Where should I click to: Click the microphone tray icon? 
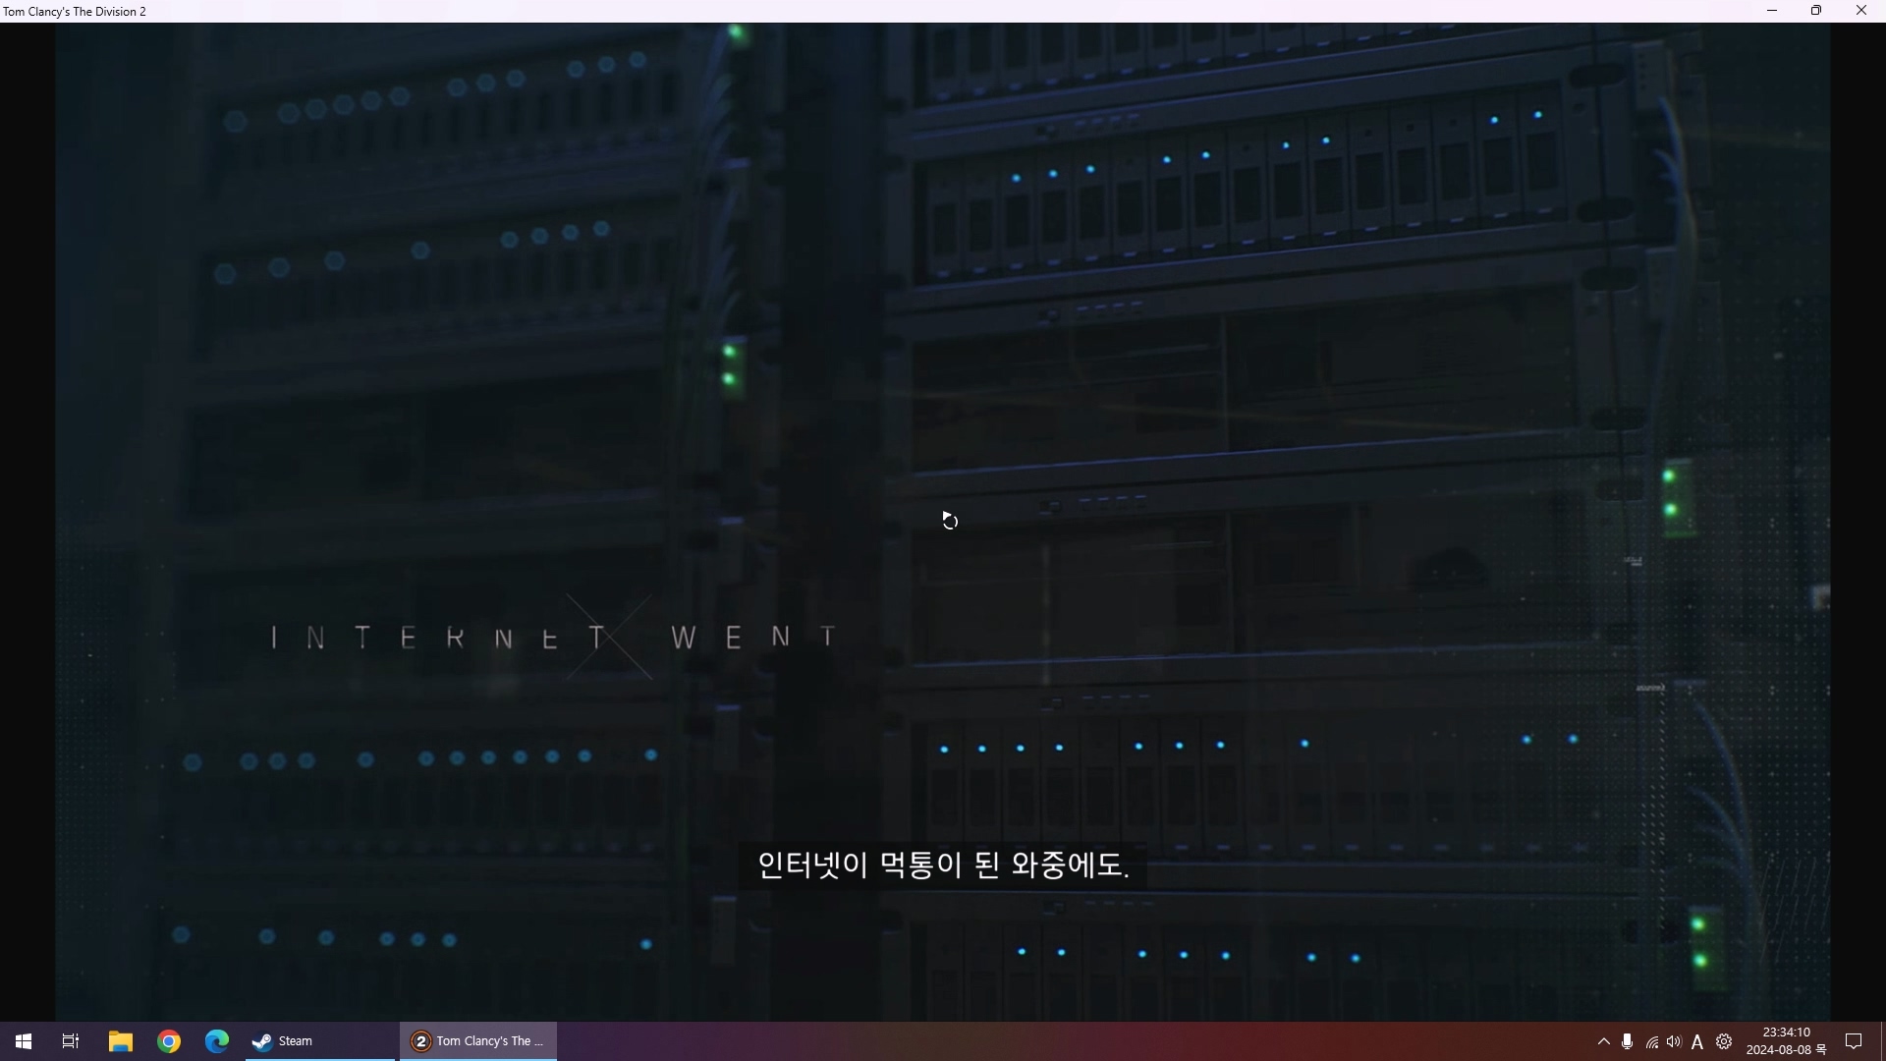coord(1628,1041)
